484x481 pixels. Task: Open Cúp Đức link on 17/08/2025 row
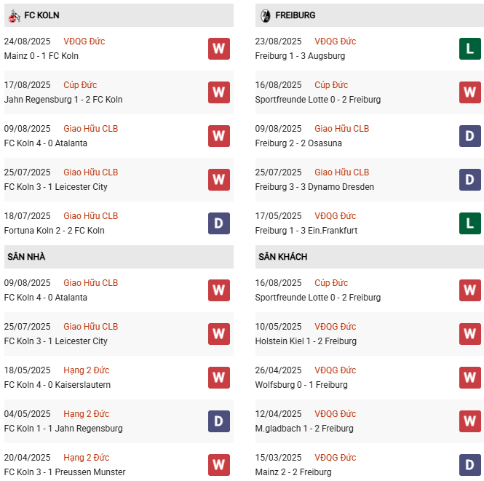[x=80, y=85]
